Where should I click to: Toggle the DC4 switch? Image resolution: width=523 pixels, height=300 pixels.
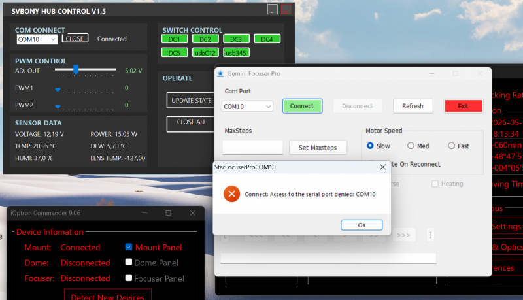click(267, 39)
